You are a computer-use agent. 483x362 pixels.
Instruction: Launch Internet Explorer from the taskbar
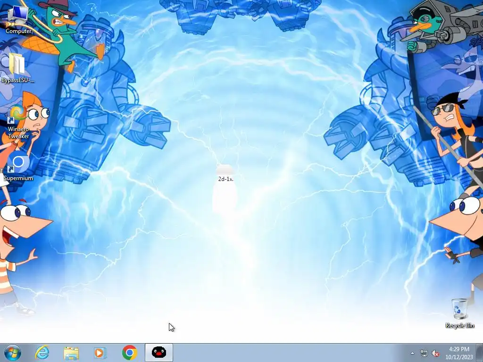42,353
